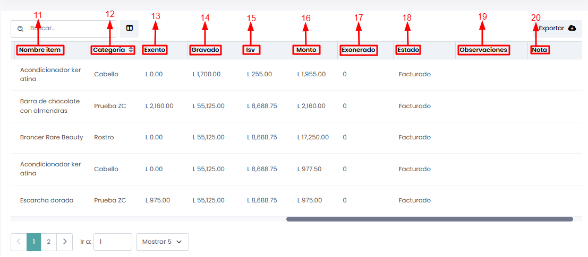Image resolution: width=588 pixels, height=257 pixels.
Task: Click the Monto column header
Action: [306, 50]
